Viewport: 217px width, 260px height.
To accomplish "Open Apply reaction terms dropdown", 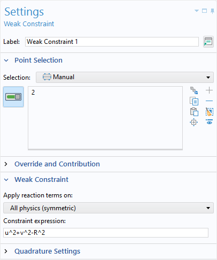I will tap(108, 208).
